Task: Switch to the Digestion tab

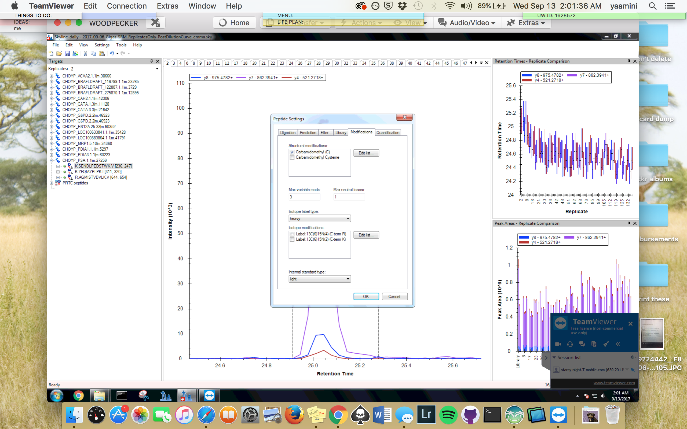Action: 288,132
